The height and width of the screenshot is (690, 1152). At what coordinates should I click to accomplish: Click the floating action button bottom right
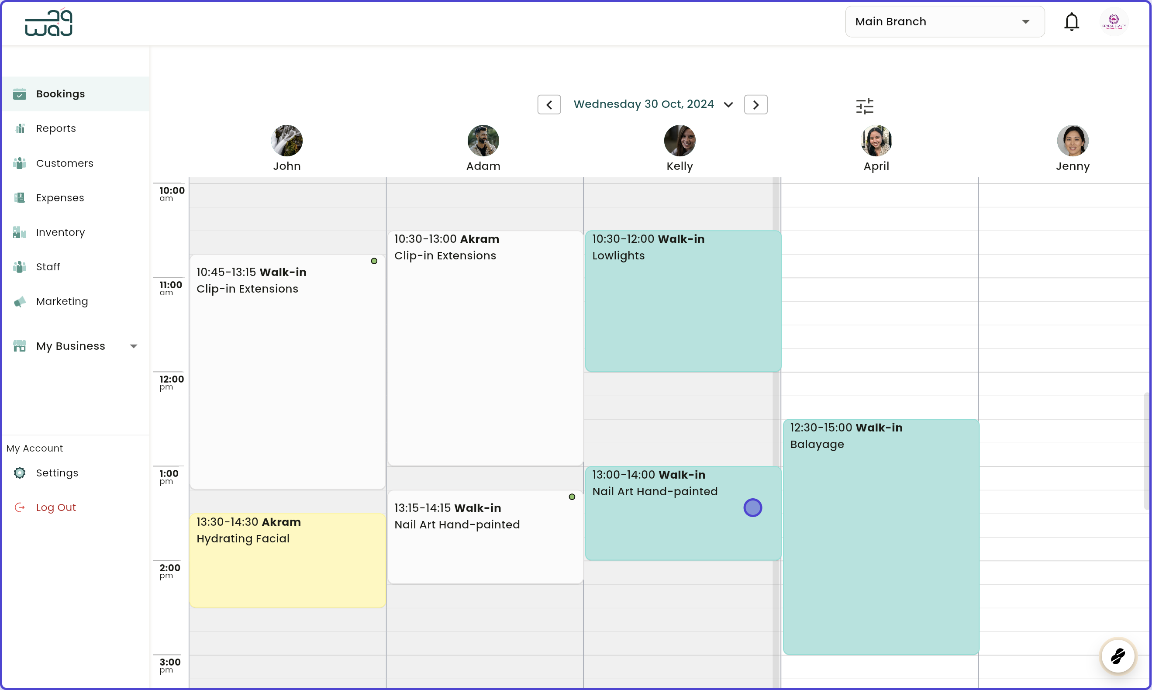click(x=1118, y=656)
